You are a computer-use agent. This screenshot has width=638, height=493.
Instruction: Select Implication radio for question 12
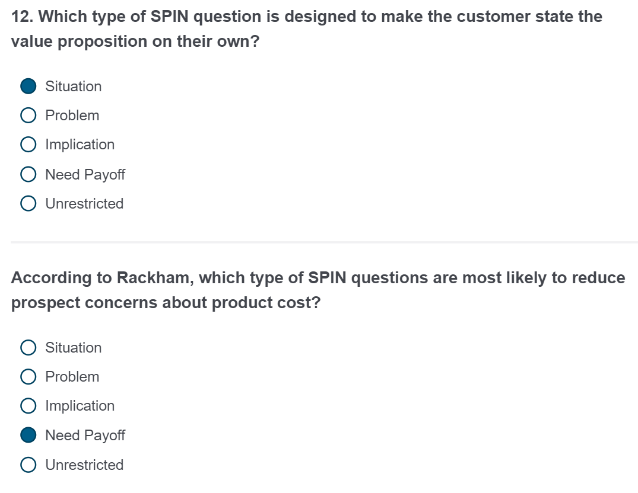pyautogui.click(x=28, y=144)
